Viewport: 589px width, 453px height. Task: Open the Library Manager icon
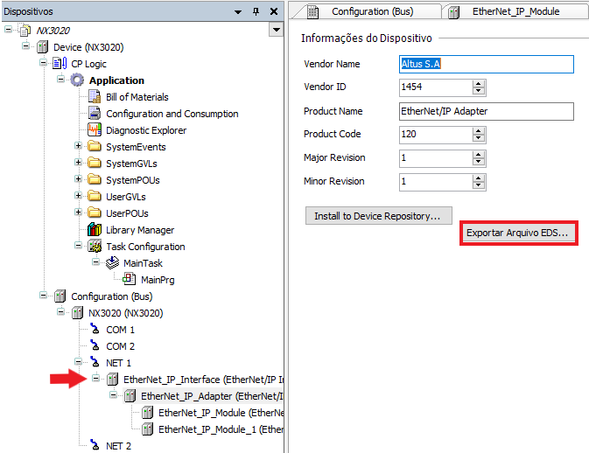95,230
